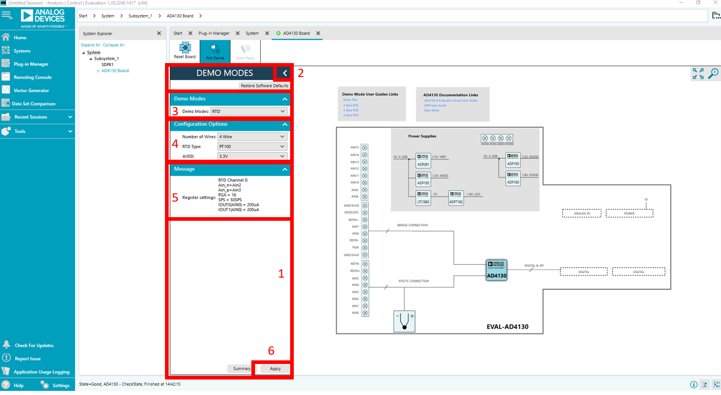Viewport: 721px width, 395px height.
Task: Switch to the System tab
Action: tap(252, 33)
